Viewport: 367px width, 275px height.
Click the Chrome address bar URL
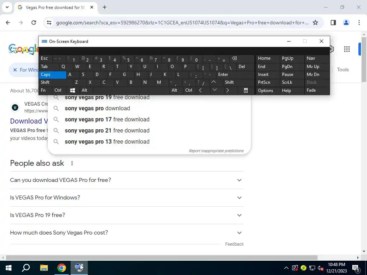click(182, 23)
